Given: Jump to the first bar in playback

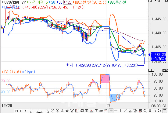Looking at the screenshot, I should click(x=16, y=111).
